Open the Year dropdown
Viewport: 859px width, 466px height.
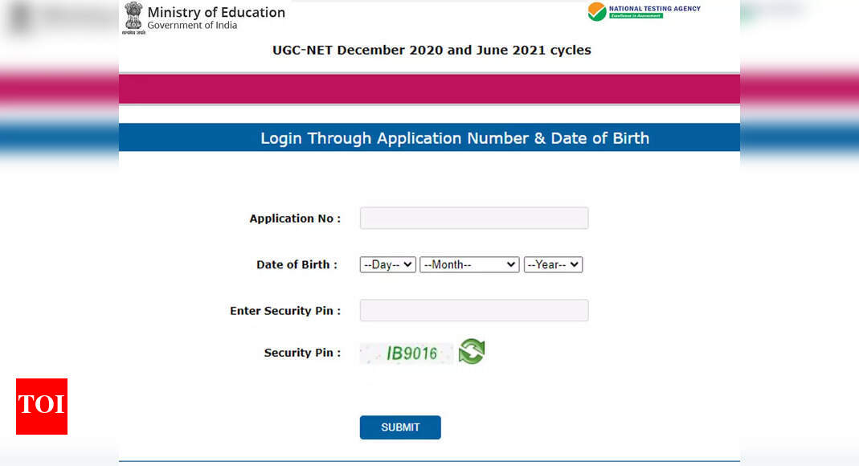(x=553, y=264)
